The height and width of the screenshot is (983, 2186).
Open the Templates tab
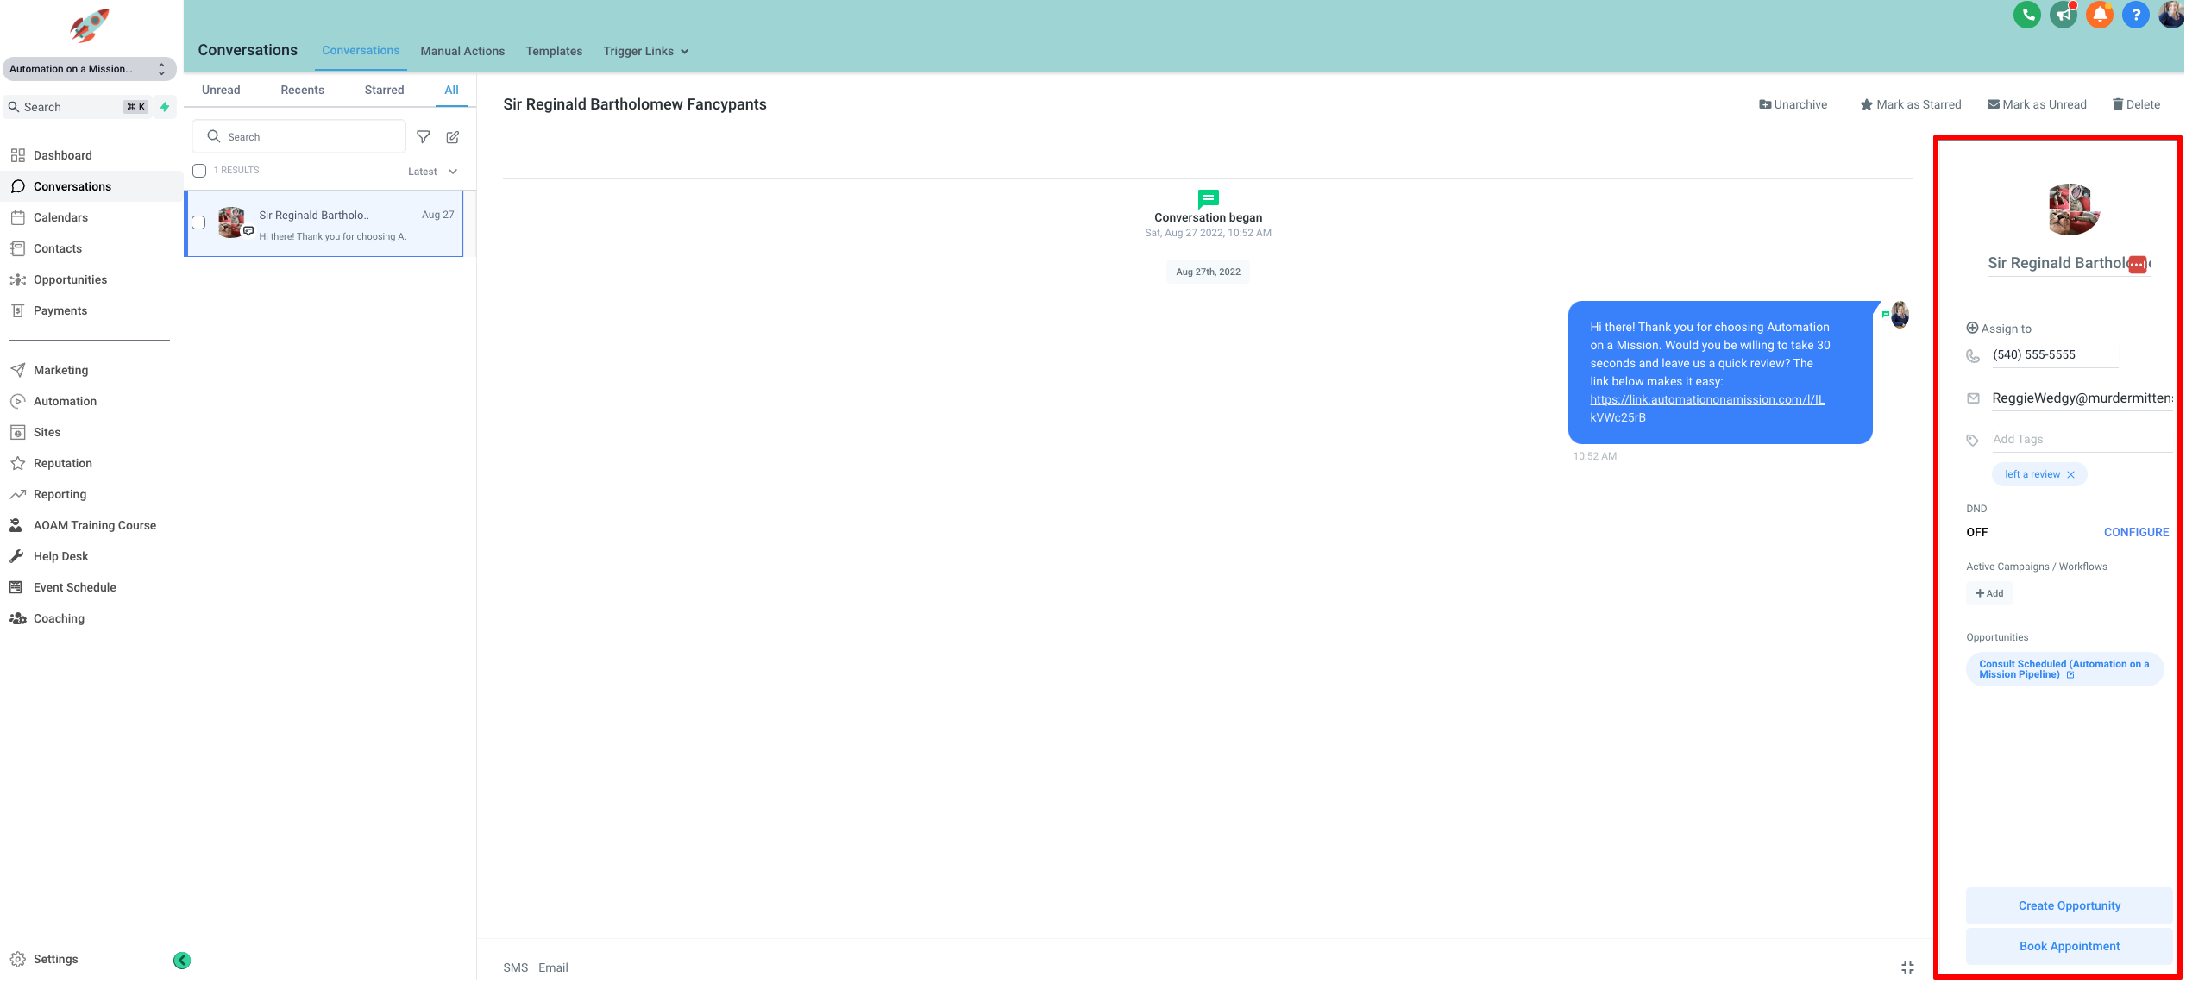click(554, 52)
